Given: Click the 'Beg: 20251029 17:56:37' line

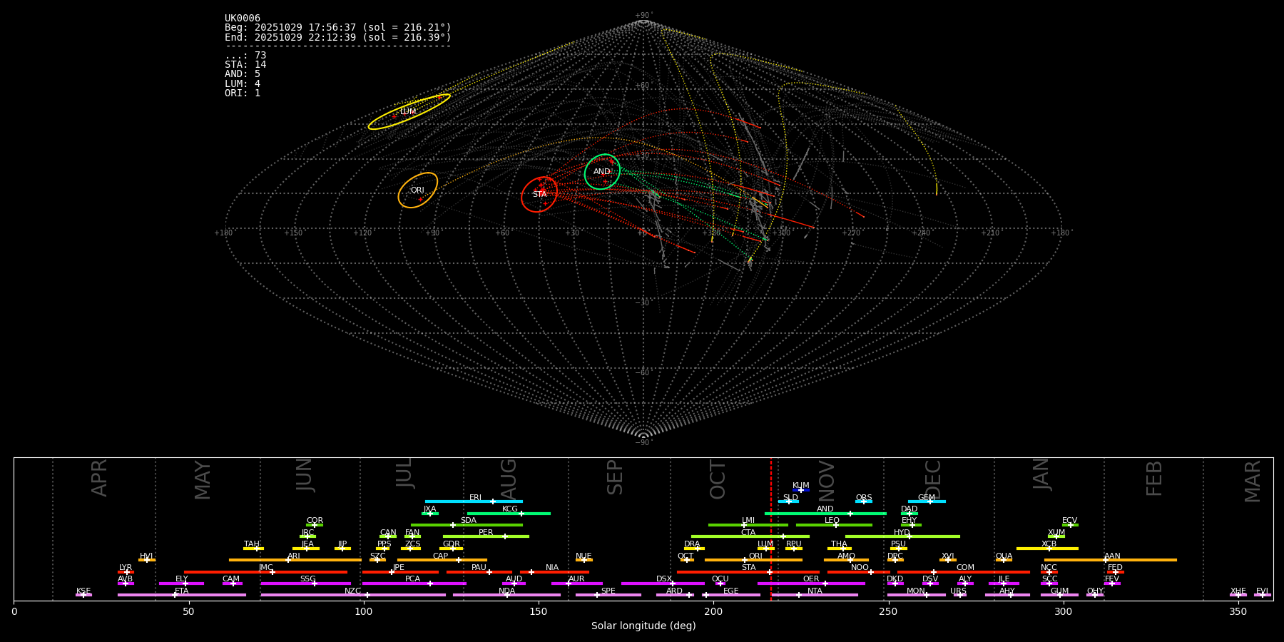Looking at the screenshot, I should [338, 28].
